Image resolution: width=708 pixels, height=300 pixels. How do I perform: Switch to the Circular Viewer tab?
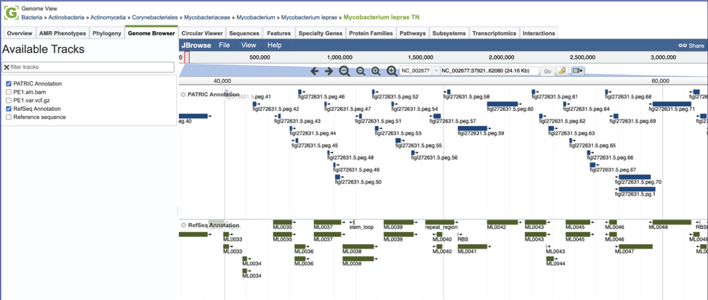click(x=202, y=33)
